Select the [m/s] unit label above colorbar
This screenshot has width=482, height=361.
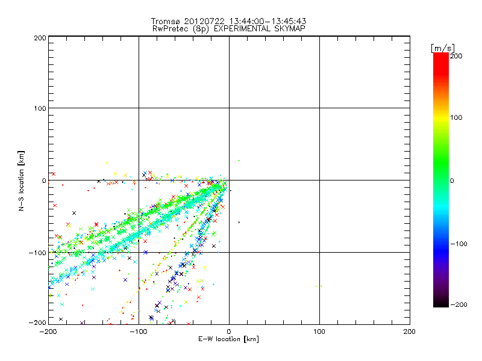(x=442, y=47)
